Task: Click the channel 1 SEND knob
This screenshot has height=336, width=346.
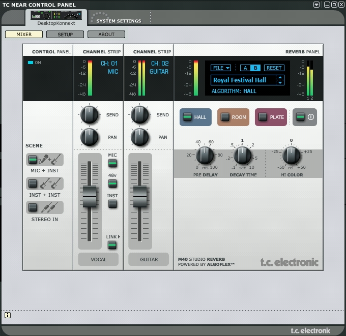Action: [89, 115]
